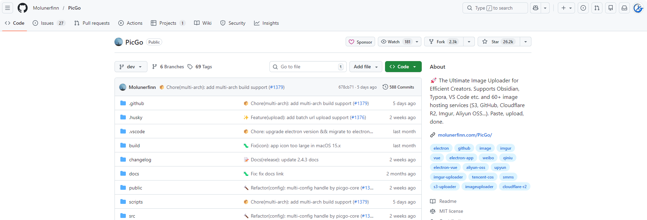Open the Security tab
The height and width of the screenshot is (220, 647).
click(233, 23)
